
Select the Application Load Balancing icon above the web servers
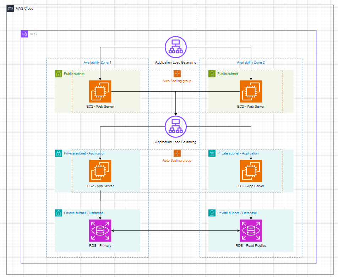pyautogui.click(x=176, y=47)
